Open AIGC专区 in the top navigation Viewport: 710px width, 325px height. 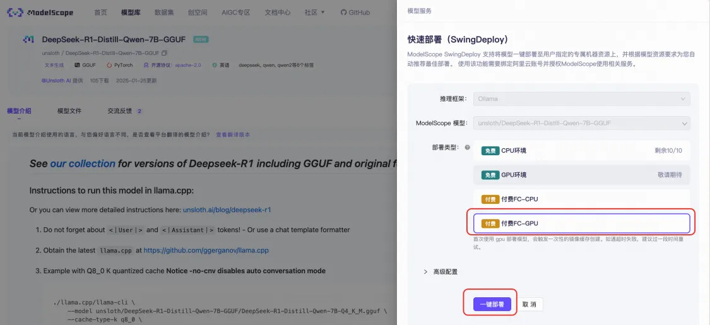pyautogui.click(x=236, y=12)
